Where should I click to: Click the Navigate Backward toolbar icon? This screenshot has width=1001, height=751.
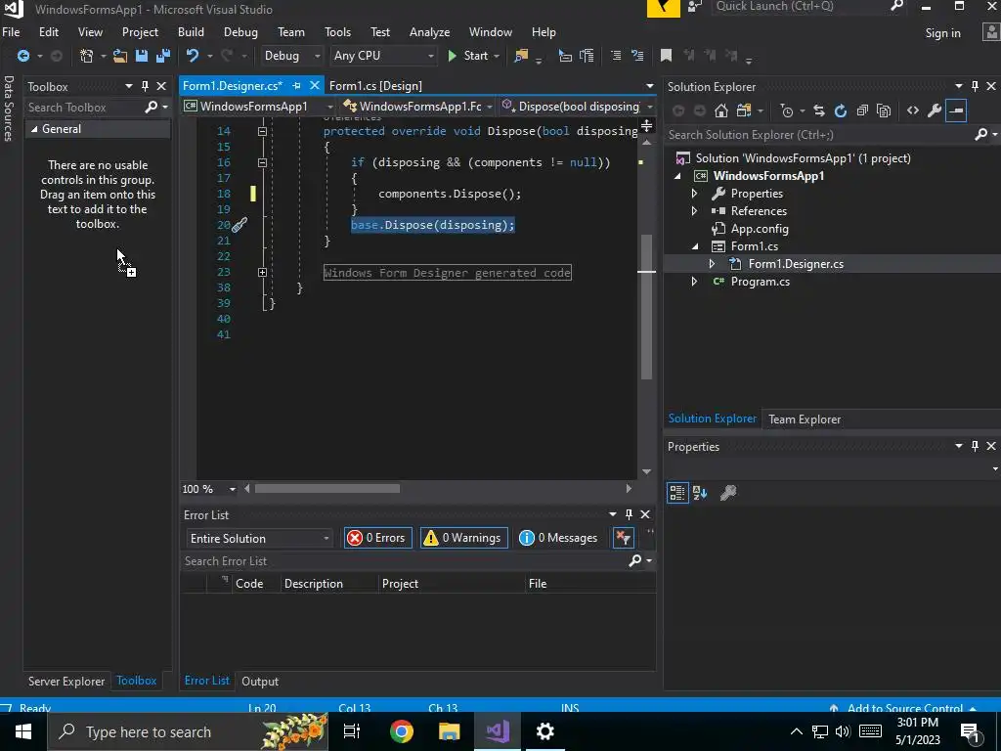point(23,56)
